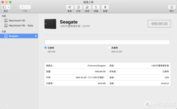
Task: Click the /Volumes/Seagate mount point value
Action: point(96,66)
